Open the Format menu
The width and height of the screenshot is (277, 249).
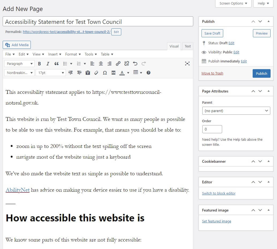click(73, 54)
